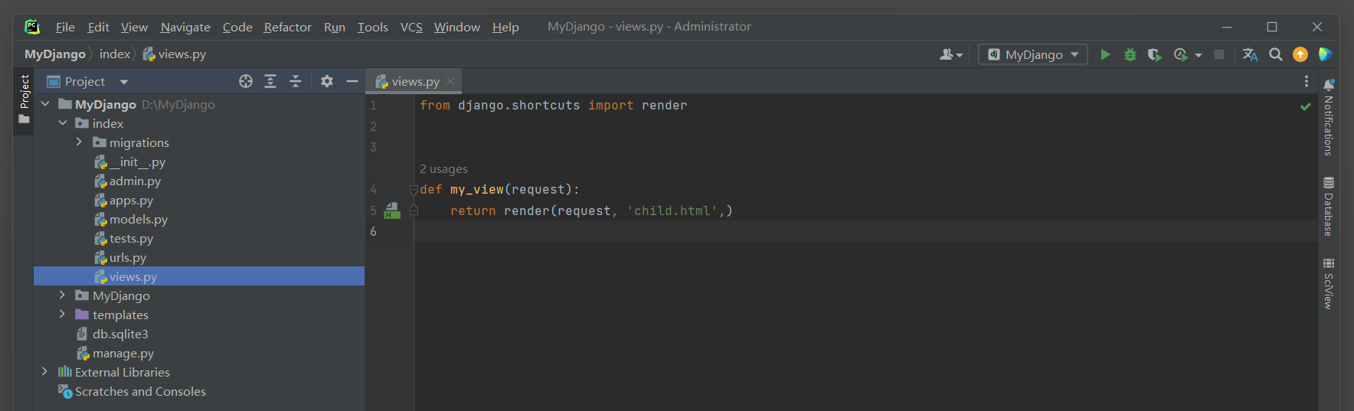Expand all in Project panel

270,81
